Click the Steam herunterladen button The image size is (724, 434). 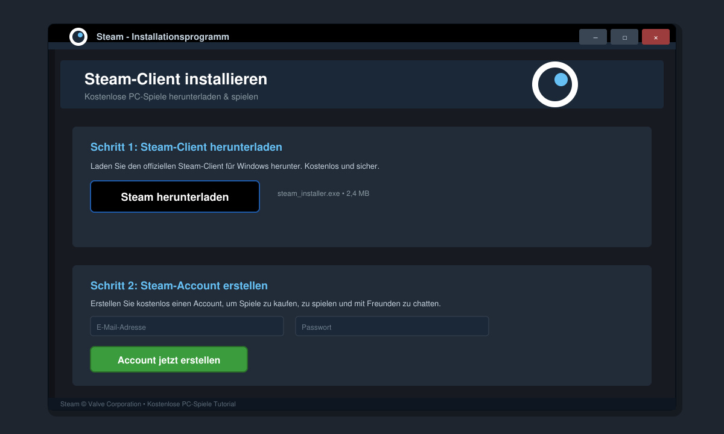tap(175, 197)
